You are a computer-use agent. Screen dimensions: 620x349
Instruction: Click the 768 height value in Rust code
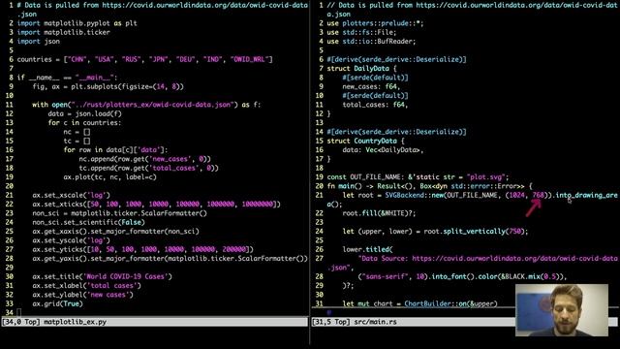coord(539,196)
